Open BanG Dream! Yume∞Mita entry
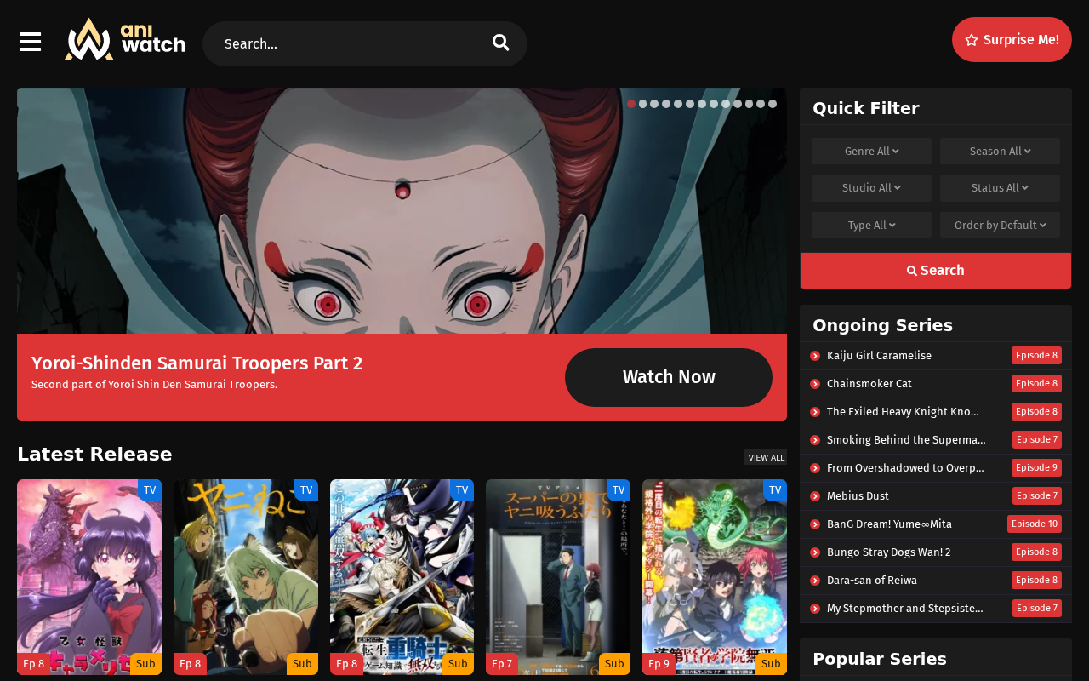 click(889, 524)
